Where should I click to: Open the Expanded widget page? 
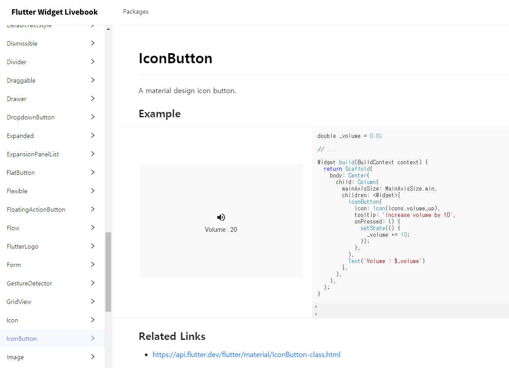click(20, 136)
